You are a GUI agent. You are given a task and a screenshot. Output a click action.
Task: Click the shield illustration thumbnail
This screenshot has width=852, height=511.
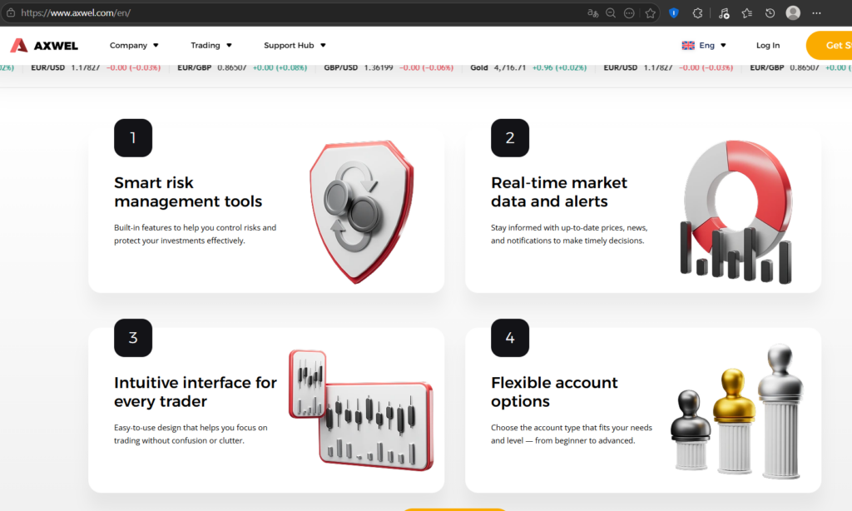(362, 211)
